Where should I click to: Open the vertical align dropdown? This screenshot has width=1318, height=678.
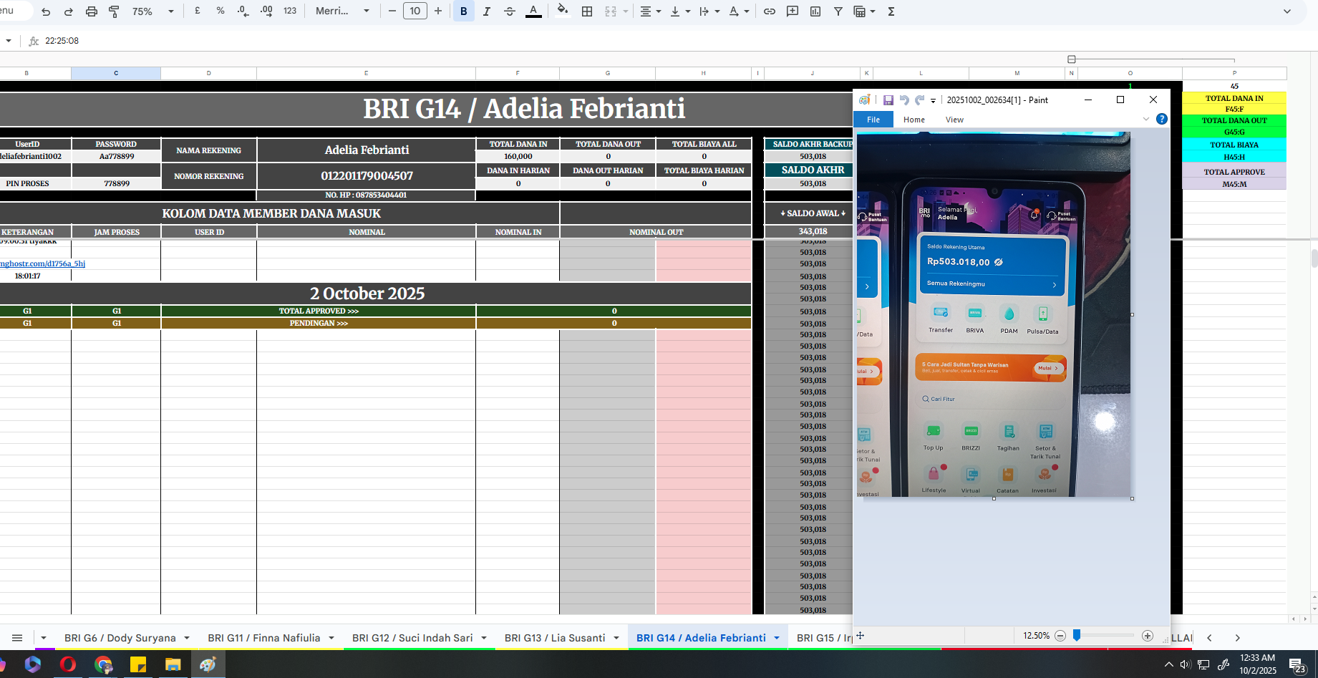(x=680, y=11)
